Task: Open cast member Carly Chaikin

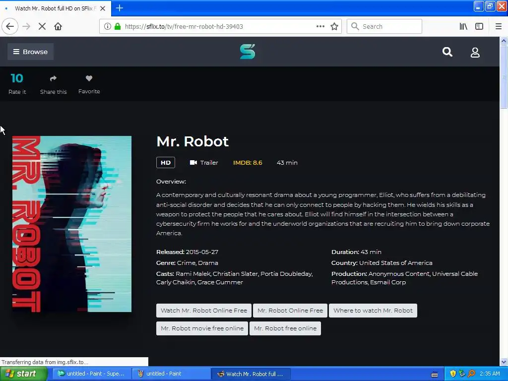Action: pos(176,282)
